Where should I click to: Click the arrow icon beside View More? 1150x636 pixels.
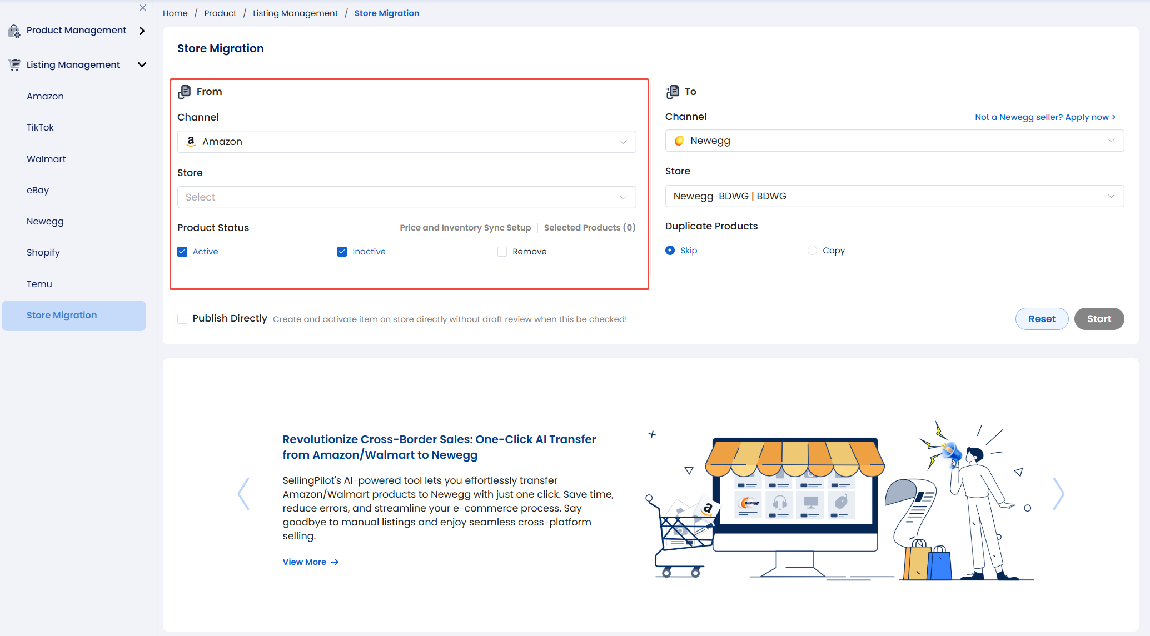335,562
